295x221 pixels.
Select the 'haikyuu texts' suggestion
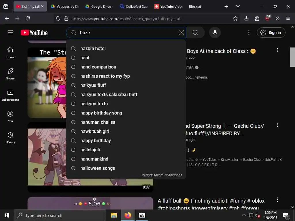[126, 104]
